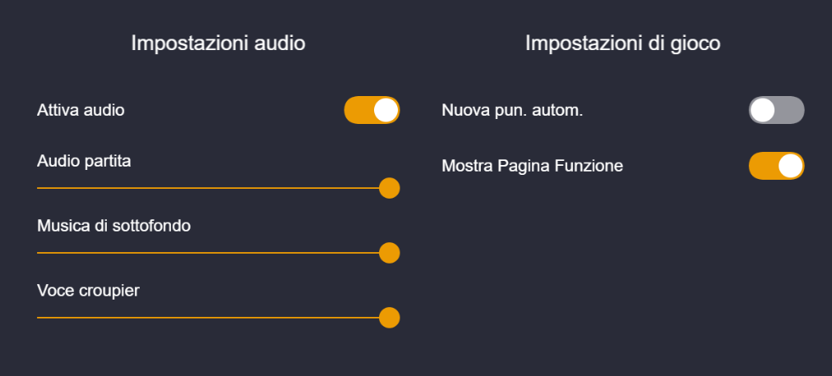Set Voce croupier slider to its minimum
The width and height of the screenshot is (832, 376).
pos(38,317)
